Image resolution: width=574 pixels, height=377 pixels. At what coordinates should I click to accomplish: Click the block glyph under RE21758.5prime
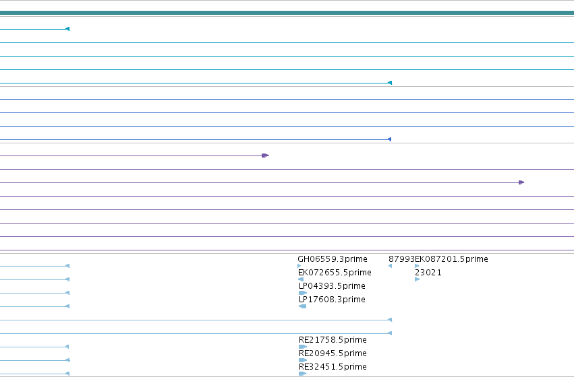(x=303, y=347)
